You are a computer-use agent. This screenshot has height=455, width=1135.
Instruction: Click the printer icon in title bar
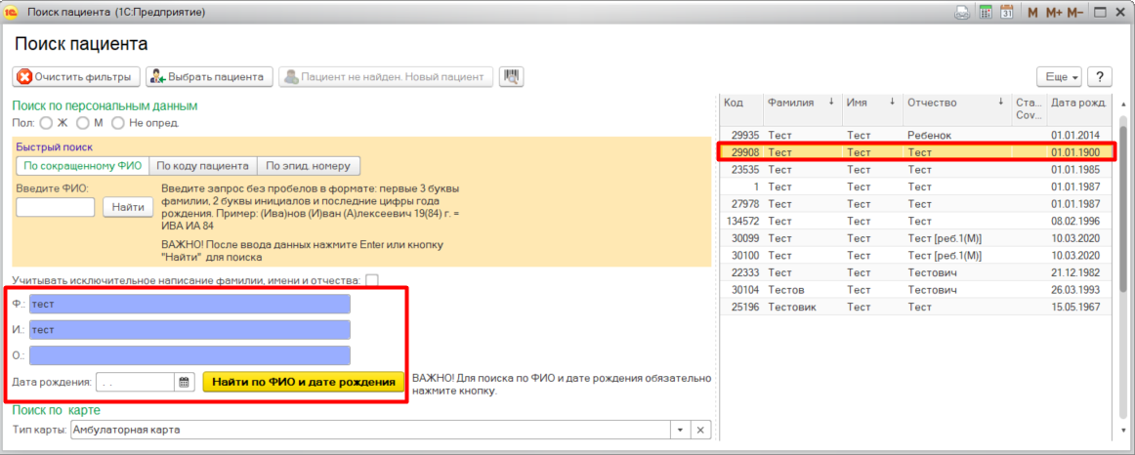[962, 13]
